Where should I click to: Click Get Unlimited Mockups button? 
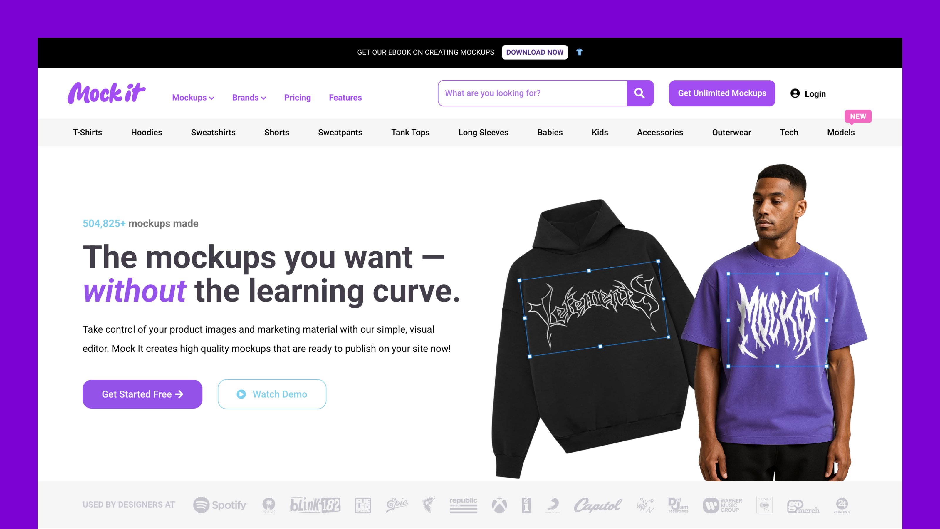point(722,93)
